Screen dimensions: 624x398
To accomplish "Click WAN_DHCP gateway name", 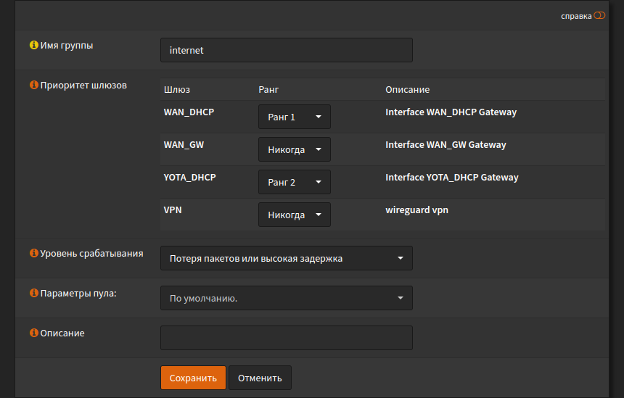I will pos(189,112).
